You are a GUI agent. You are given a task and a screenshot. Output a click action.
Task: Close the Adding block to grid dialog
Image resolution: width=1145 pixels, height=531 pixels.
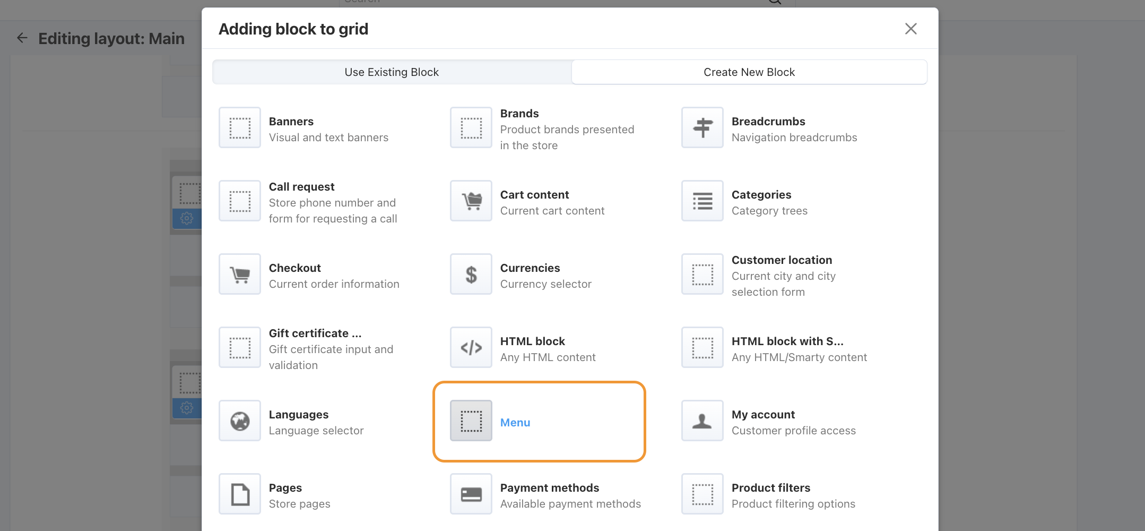coord(911,29)
